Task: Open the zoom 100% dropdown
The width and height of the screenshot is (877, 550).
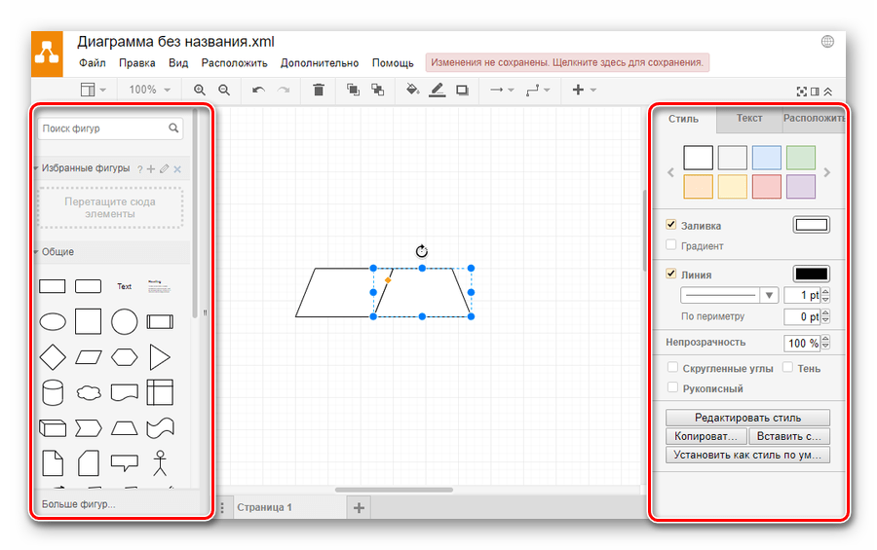Action: pyautogui.click(x=149, y=90)
